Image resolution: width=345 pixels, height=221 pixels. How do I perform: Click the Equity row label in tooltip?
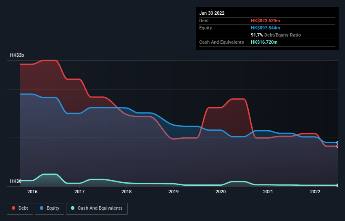pos(205,28)
